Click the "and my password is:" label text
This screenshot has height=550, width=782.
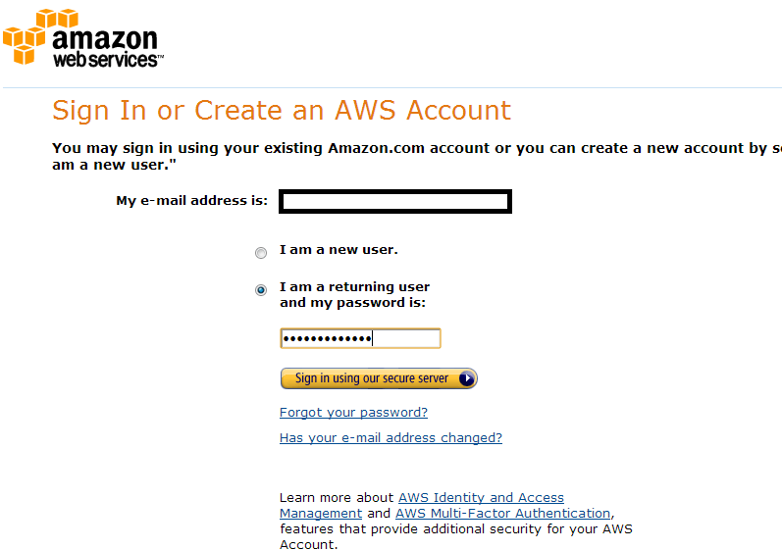(x=352, y=303)
